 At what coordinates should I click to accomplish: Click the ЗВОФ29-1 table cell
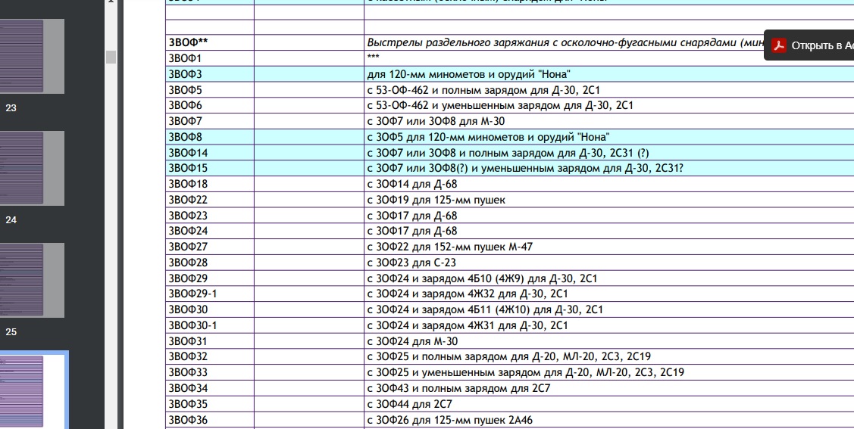pyautogui.click(x=192, y=294)
